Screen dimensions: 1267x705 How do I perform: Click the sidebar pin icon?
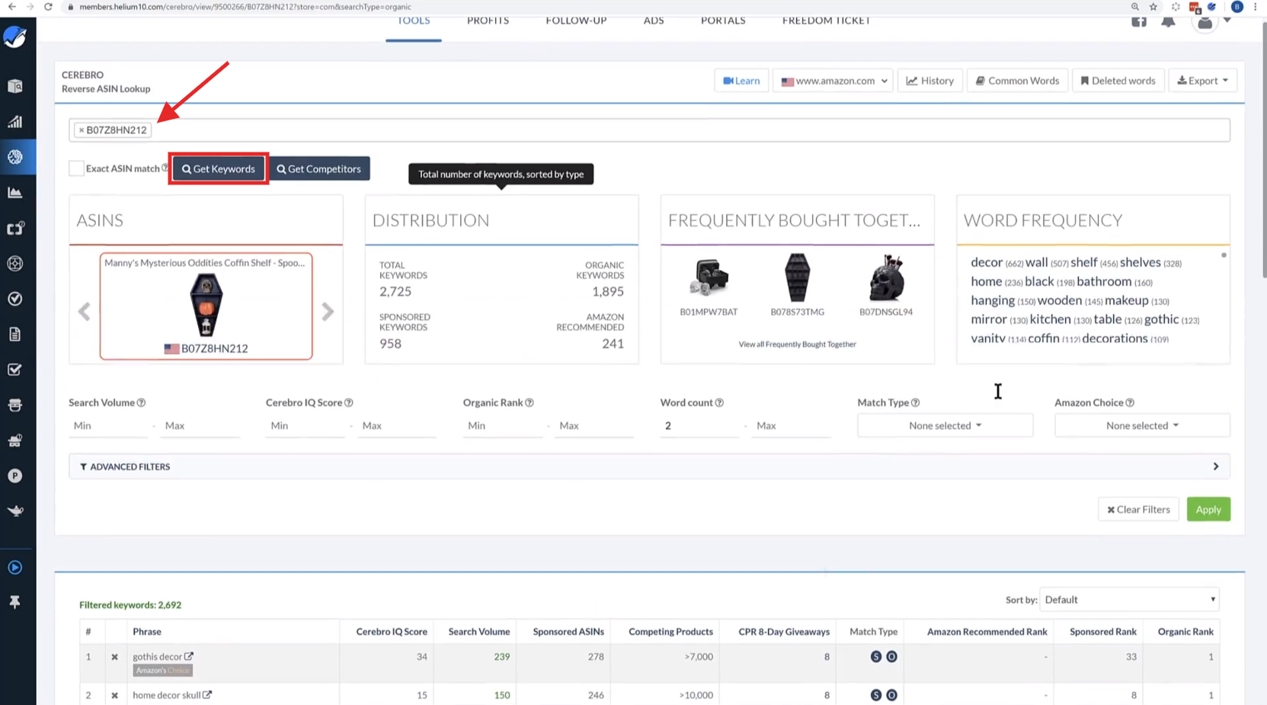point(15,602)
